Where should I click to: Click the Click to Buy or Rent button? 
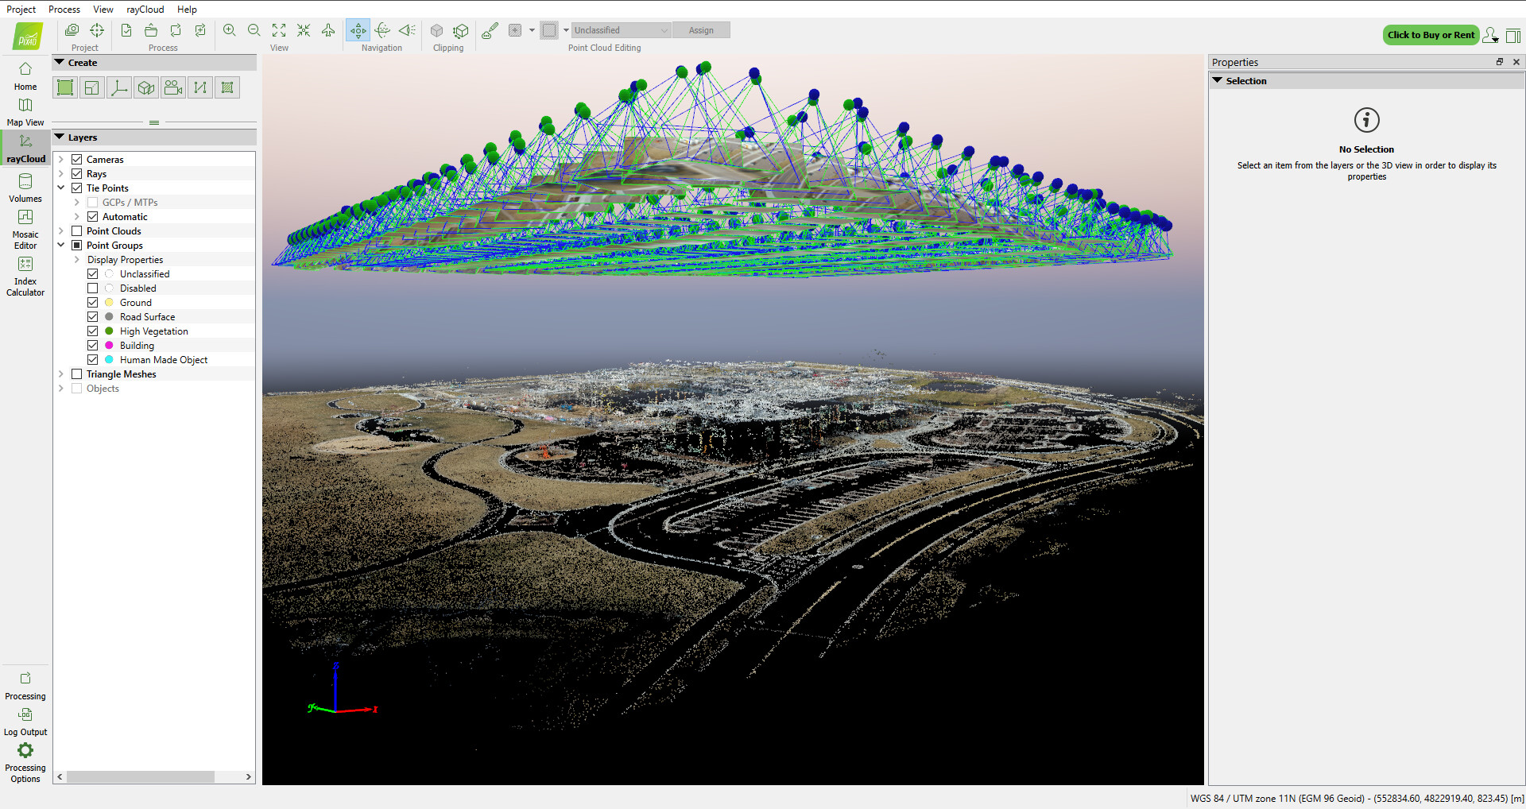coord(1431,35)
